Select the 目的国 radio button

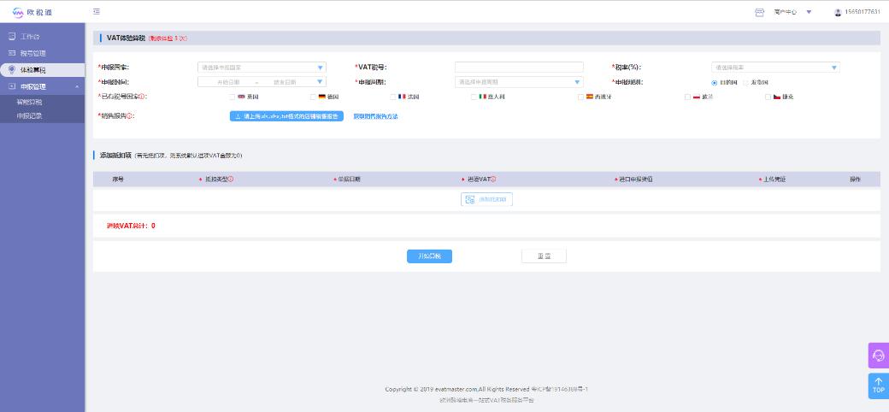click(x=715, y=83)
